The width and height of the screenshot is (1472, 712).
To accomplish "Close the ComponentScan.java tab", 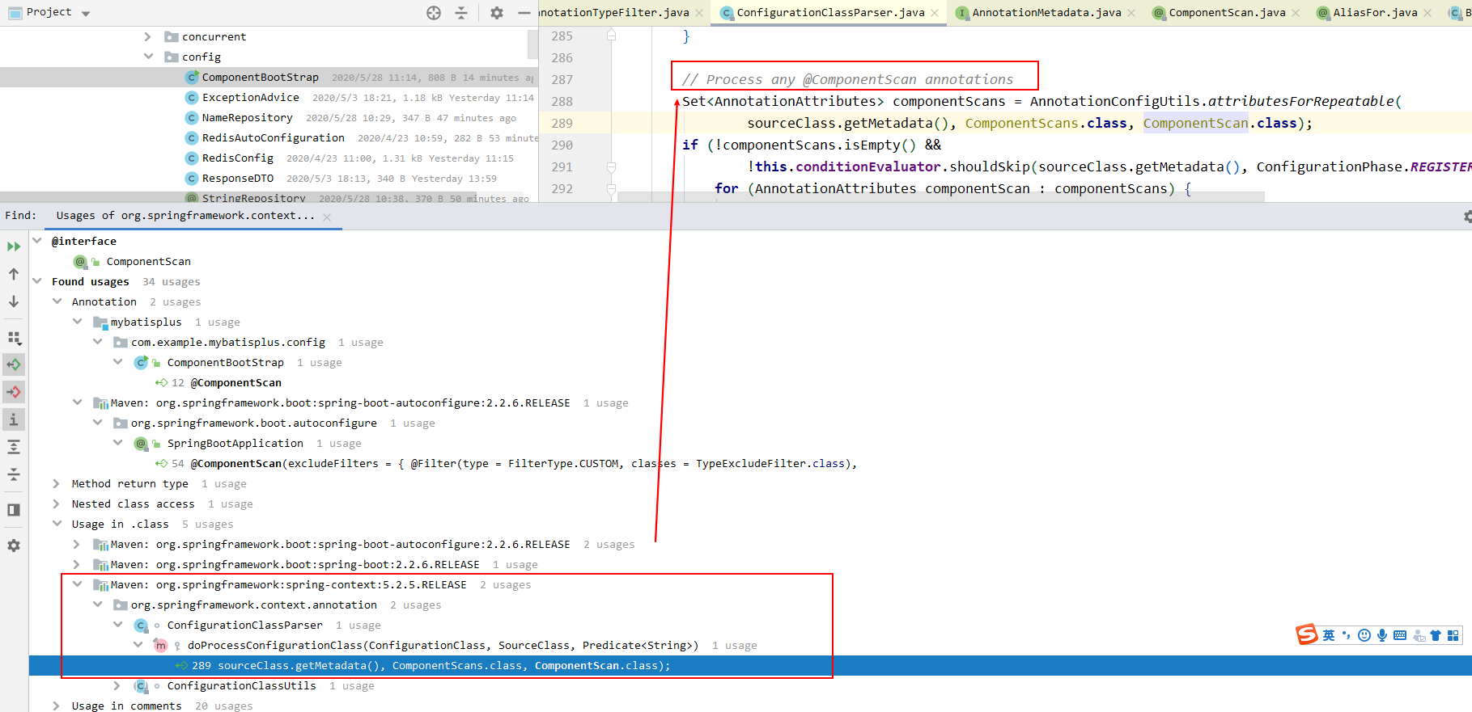I will click(x=1296, y=13).
